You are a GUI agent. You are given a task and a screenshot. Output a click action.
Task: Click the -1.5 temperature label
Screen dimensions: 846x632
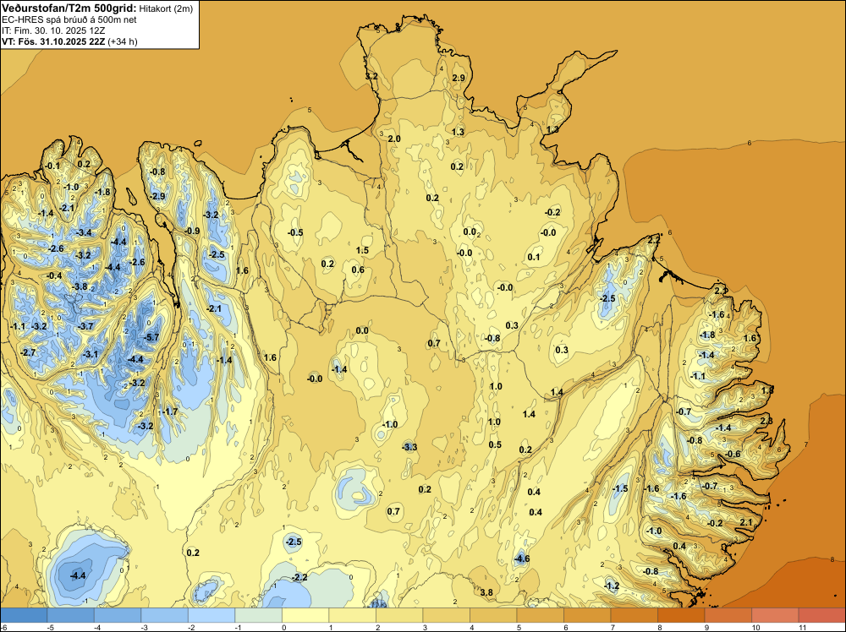[x=620, y=488]
